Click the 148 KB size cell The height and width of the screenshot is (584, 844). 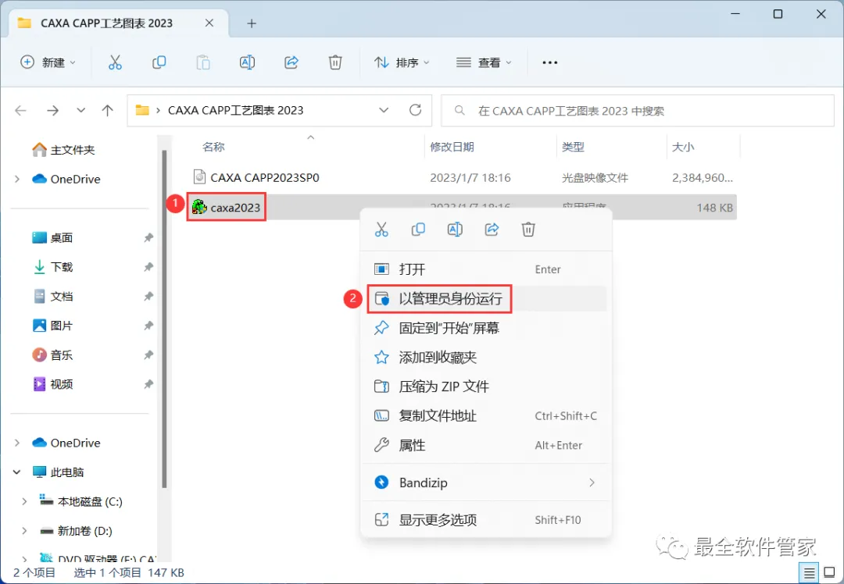[714, 208]
